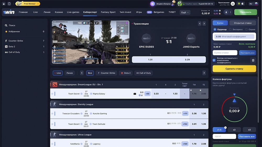Click the user profile avatar icon

[226, 12]
